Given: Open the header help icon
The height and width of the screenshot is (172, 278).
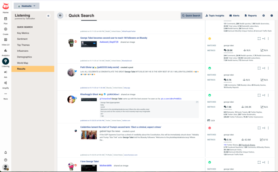Looking at the screenshot, I should tap(271, 16).
